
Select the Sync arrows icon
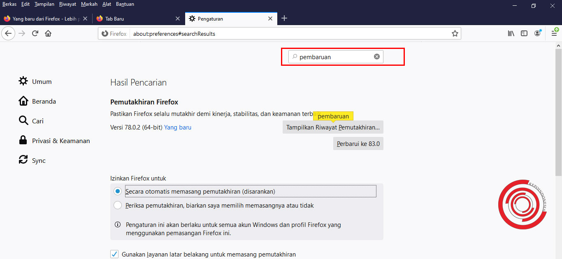coord(23,160)
